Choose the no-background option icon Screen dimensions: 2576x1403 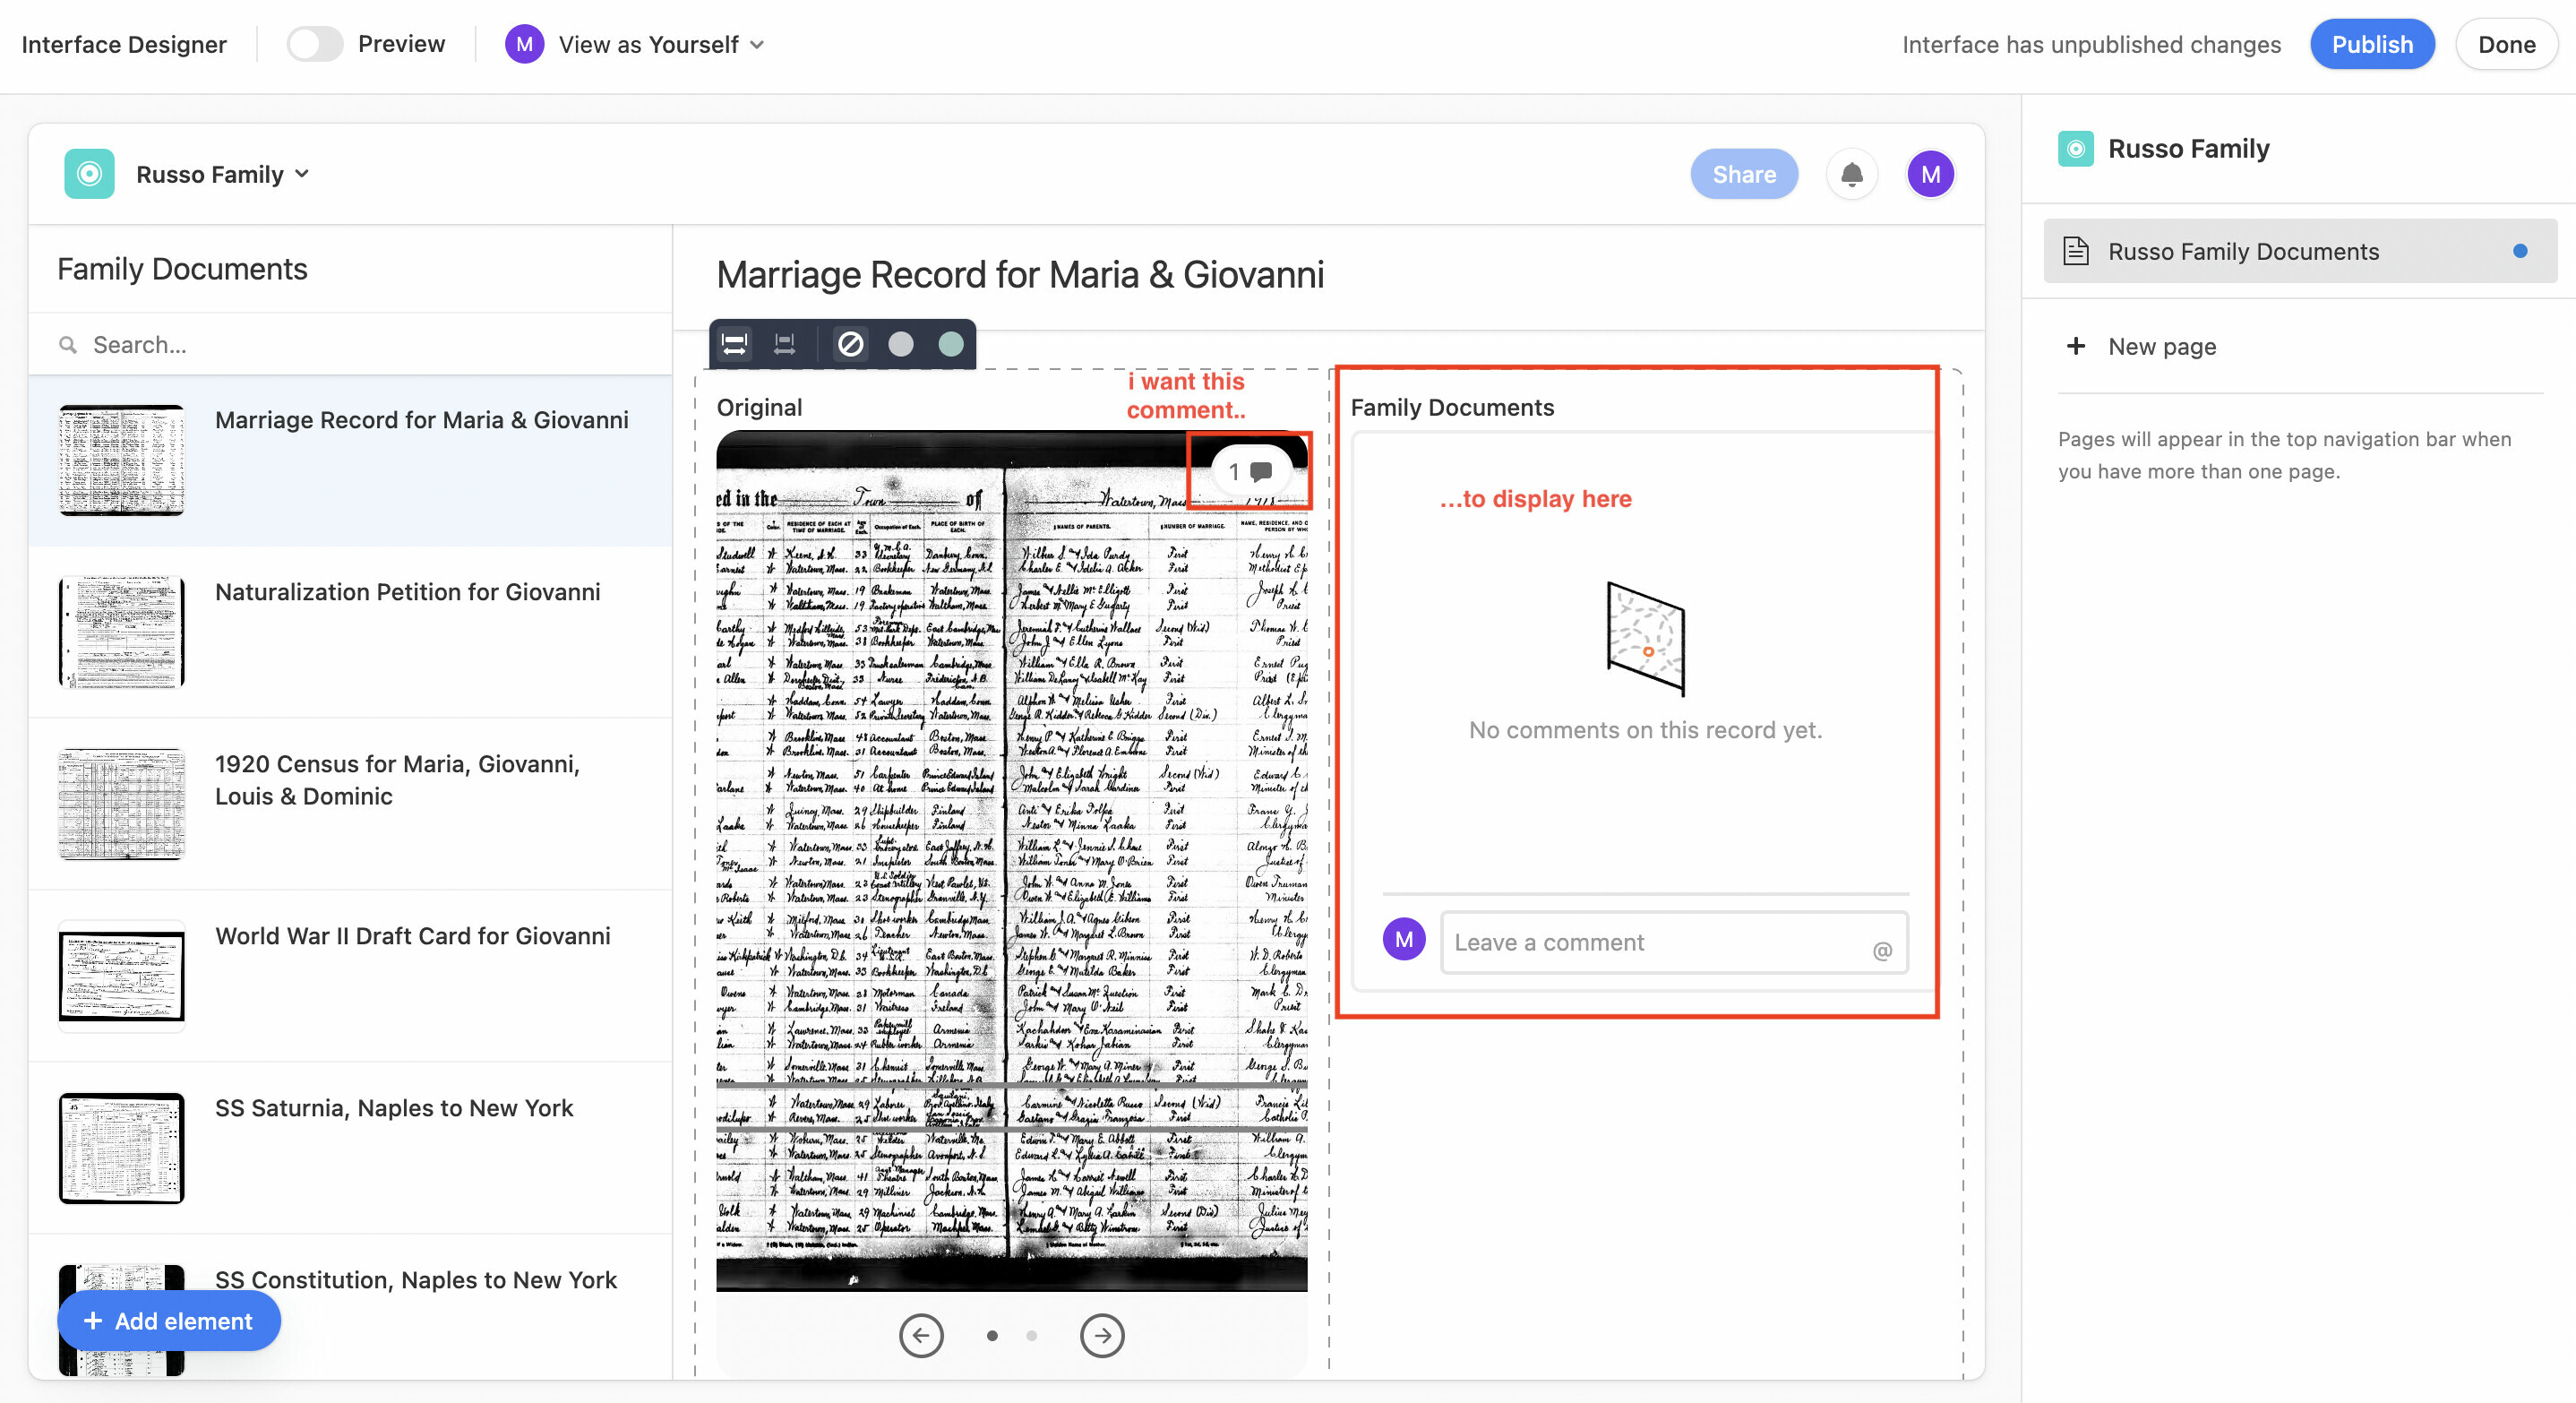(850, 344)
